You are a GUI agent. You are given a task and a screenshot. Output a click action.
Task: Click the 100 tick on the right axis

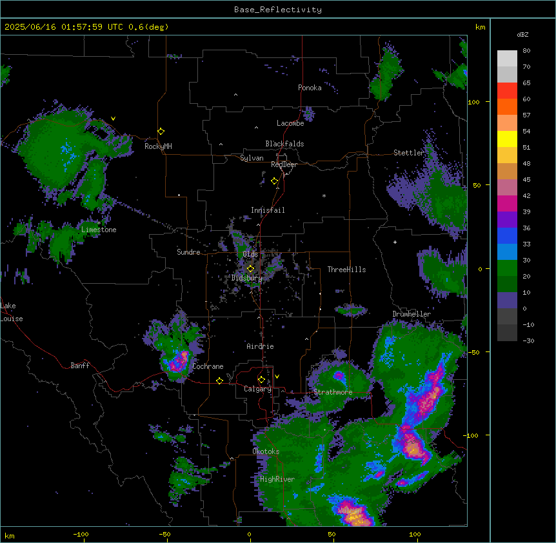tap(473, 102)
